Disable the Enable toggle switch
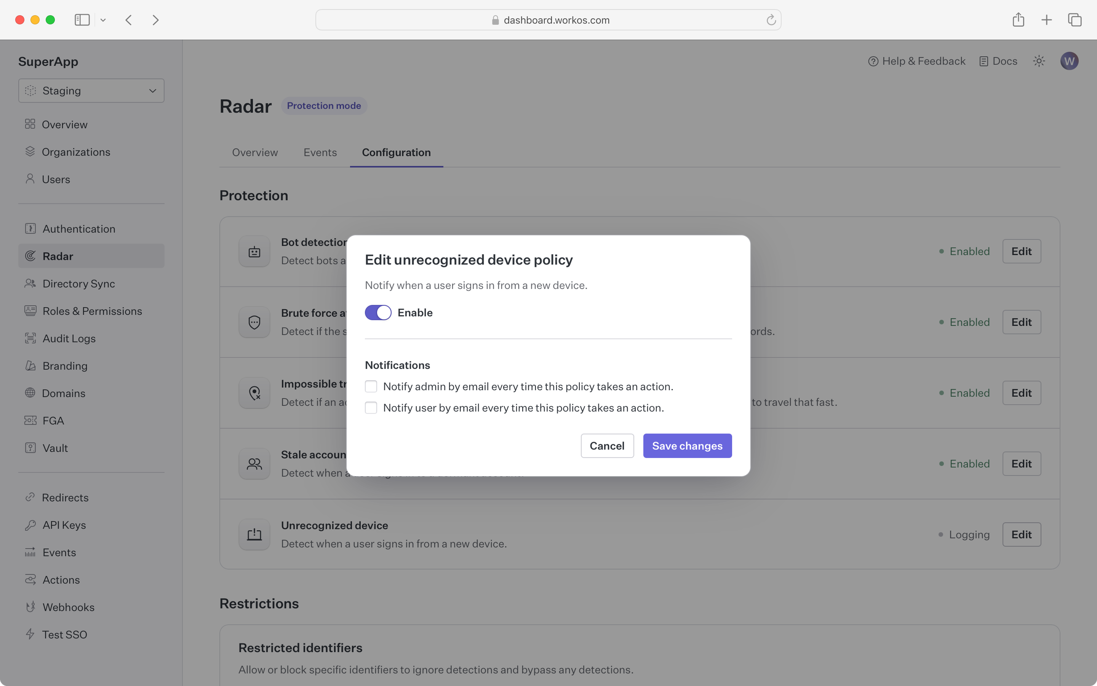The image size is (1097, 686). [377, 313]
